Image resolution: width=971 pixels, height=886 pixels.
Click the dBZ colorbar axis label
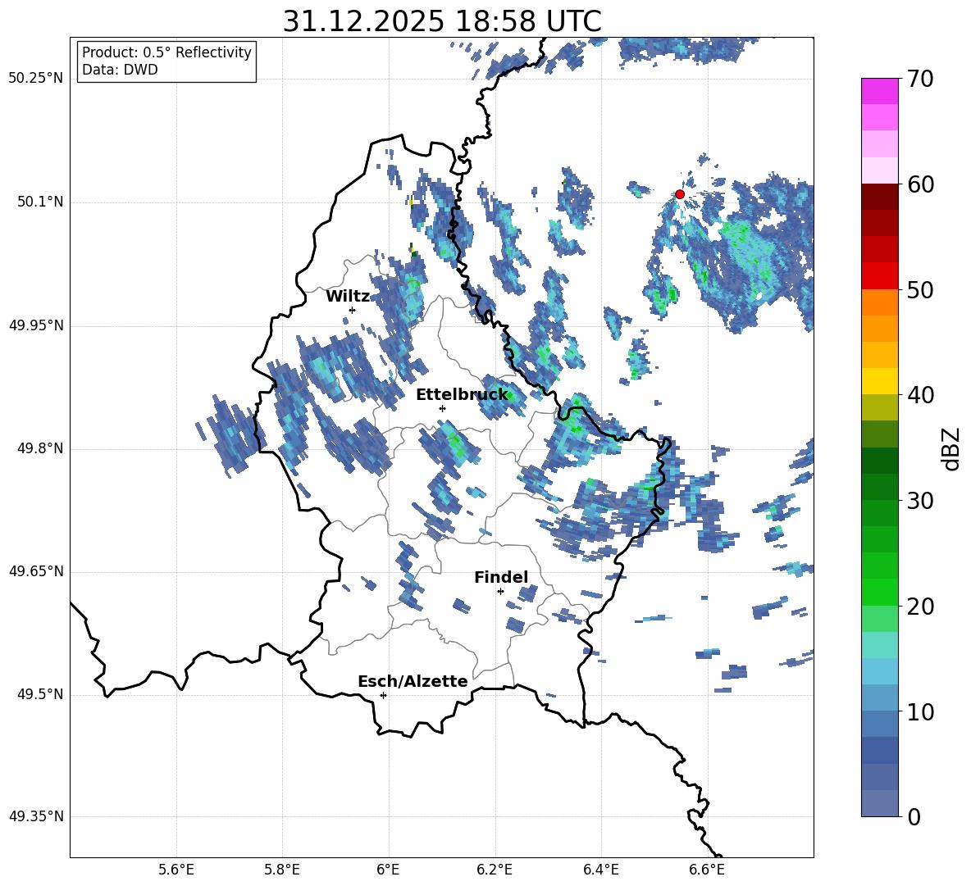point(952,448)
